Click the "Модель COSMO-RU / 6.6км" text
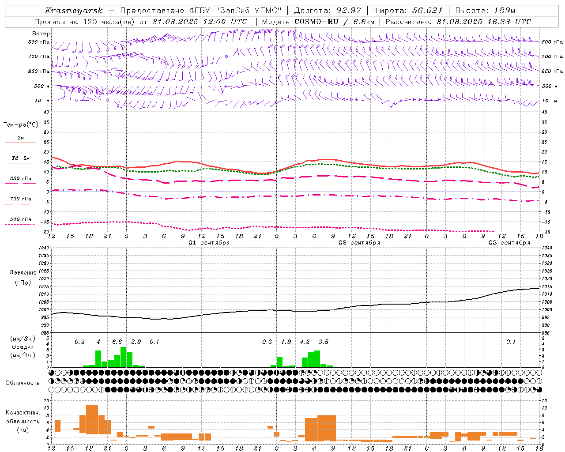Viewport: 565px width, 452px height. click(318, 22)
